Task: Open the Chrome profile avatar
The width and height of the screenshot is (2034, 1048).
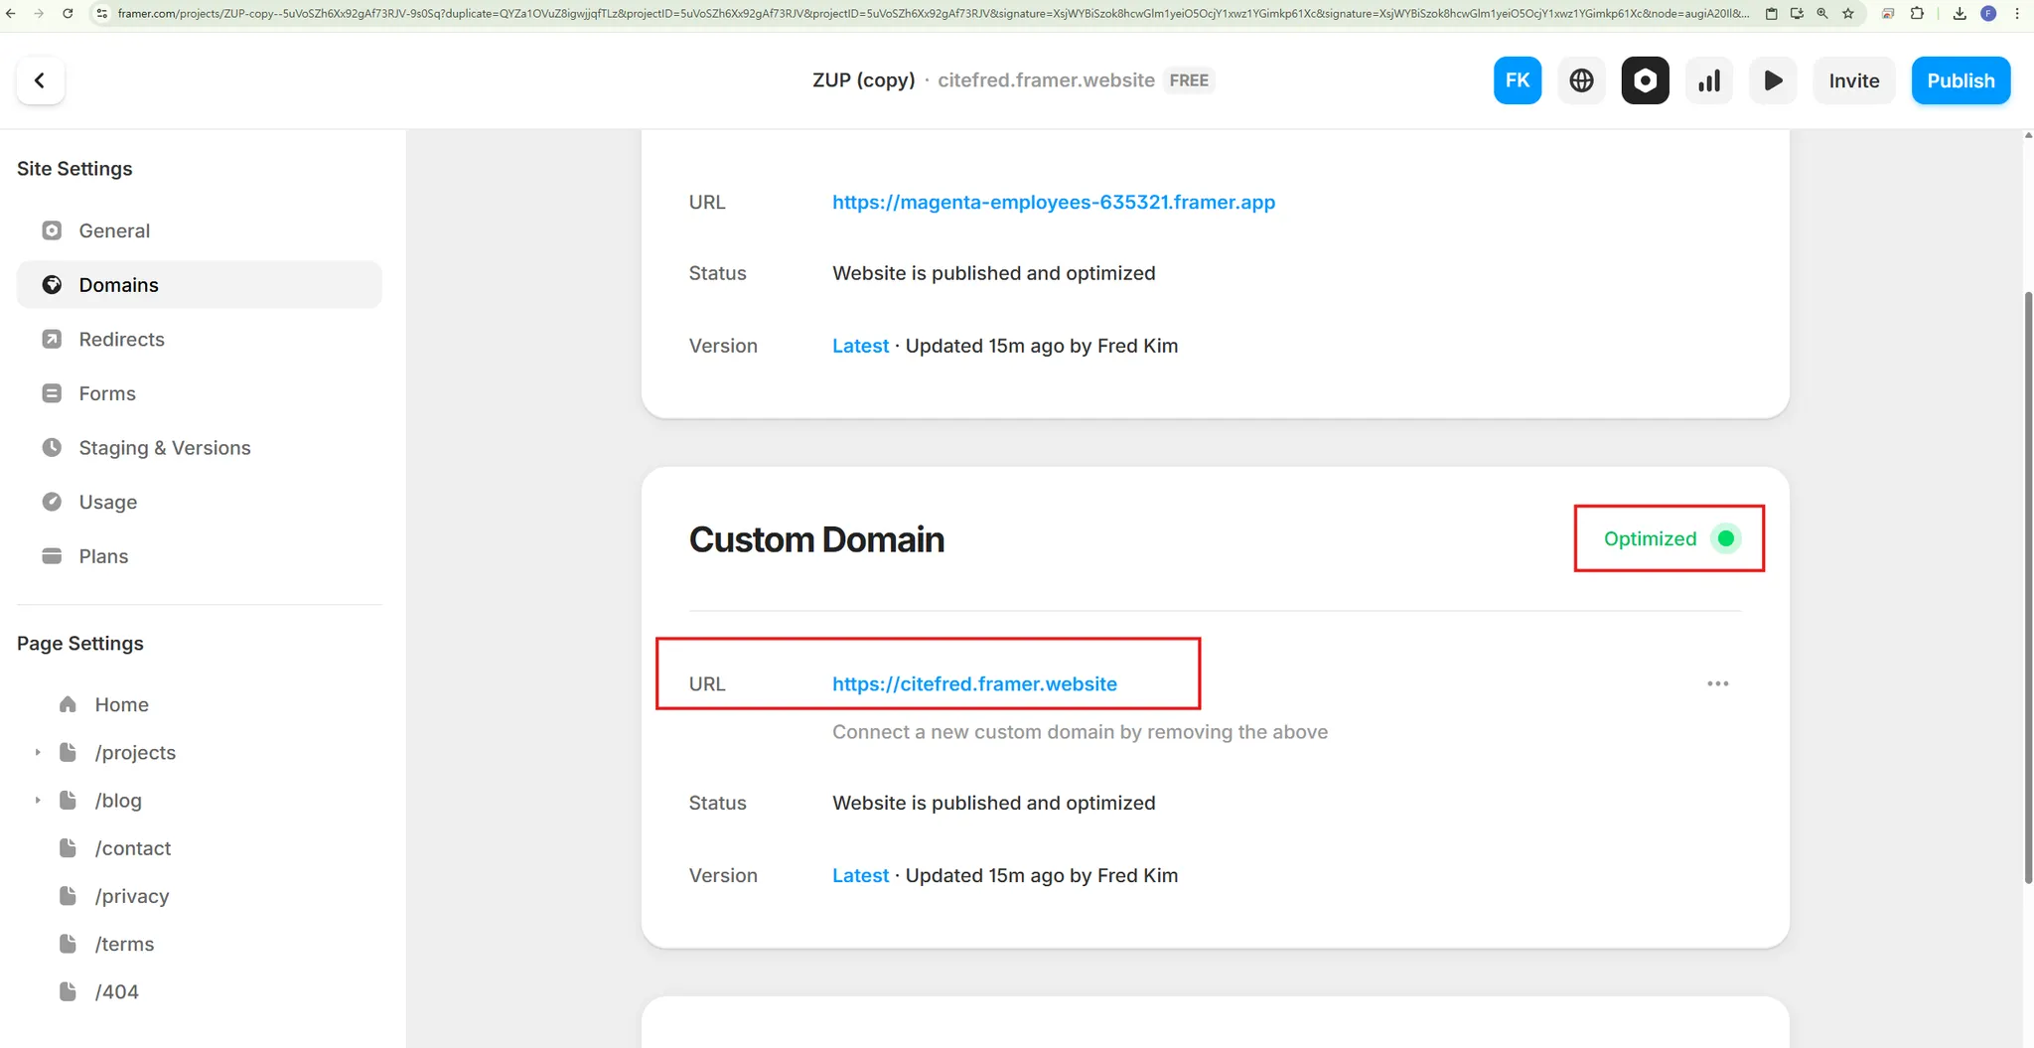Action: point(1988,14)
